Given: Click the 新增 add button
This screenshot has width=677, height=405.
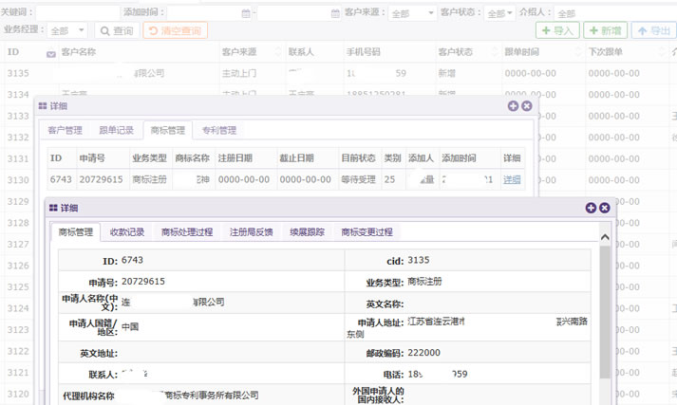Looking at the screenshot, I should tap(605, 31).
